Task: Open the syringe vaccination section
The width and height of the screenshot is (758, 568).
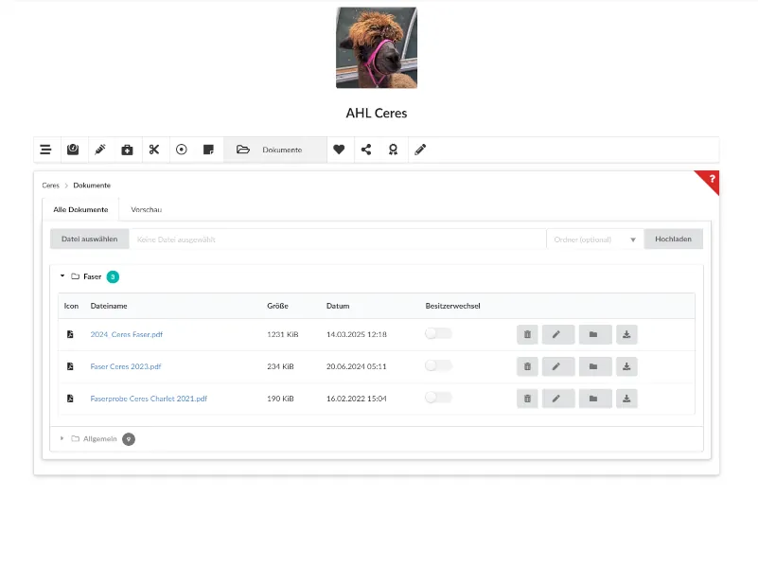Action: pos(99,150)
